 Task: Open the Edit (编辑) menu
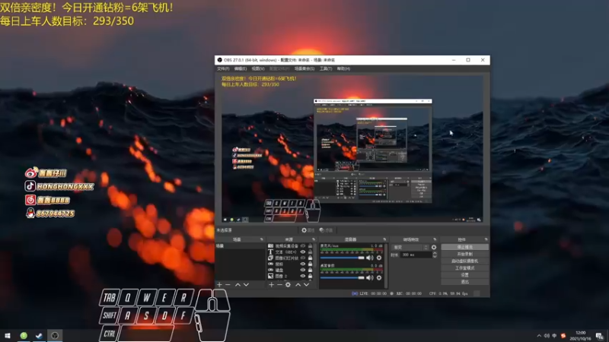pyautogui.click(x=240, y=68)
